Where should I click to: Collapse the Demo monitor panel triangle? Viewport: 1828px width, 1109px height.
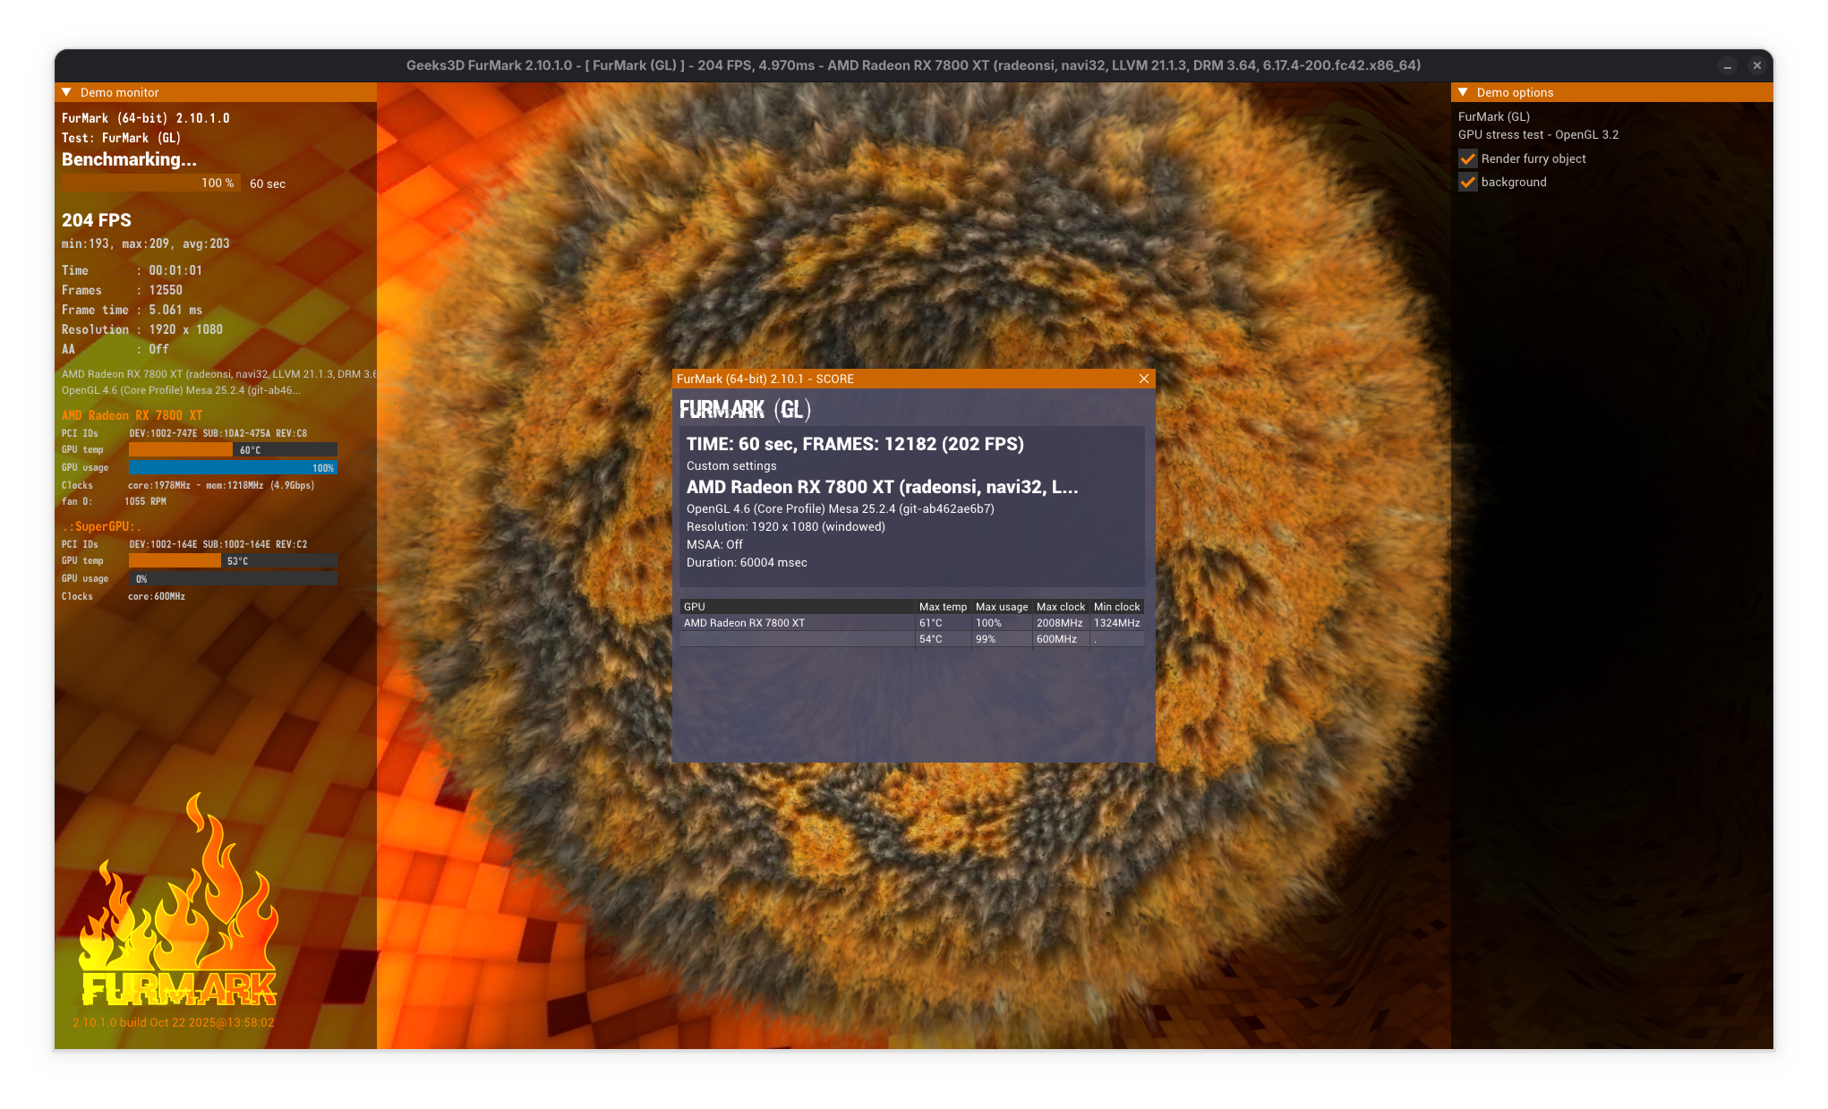66,92
